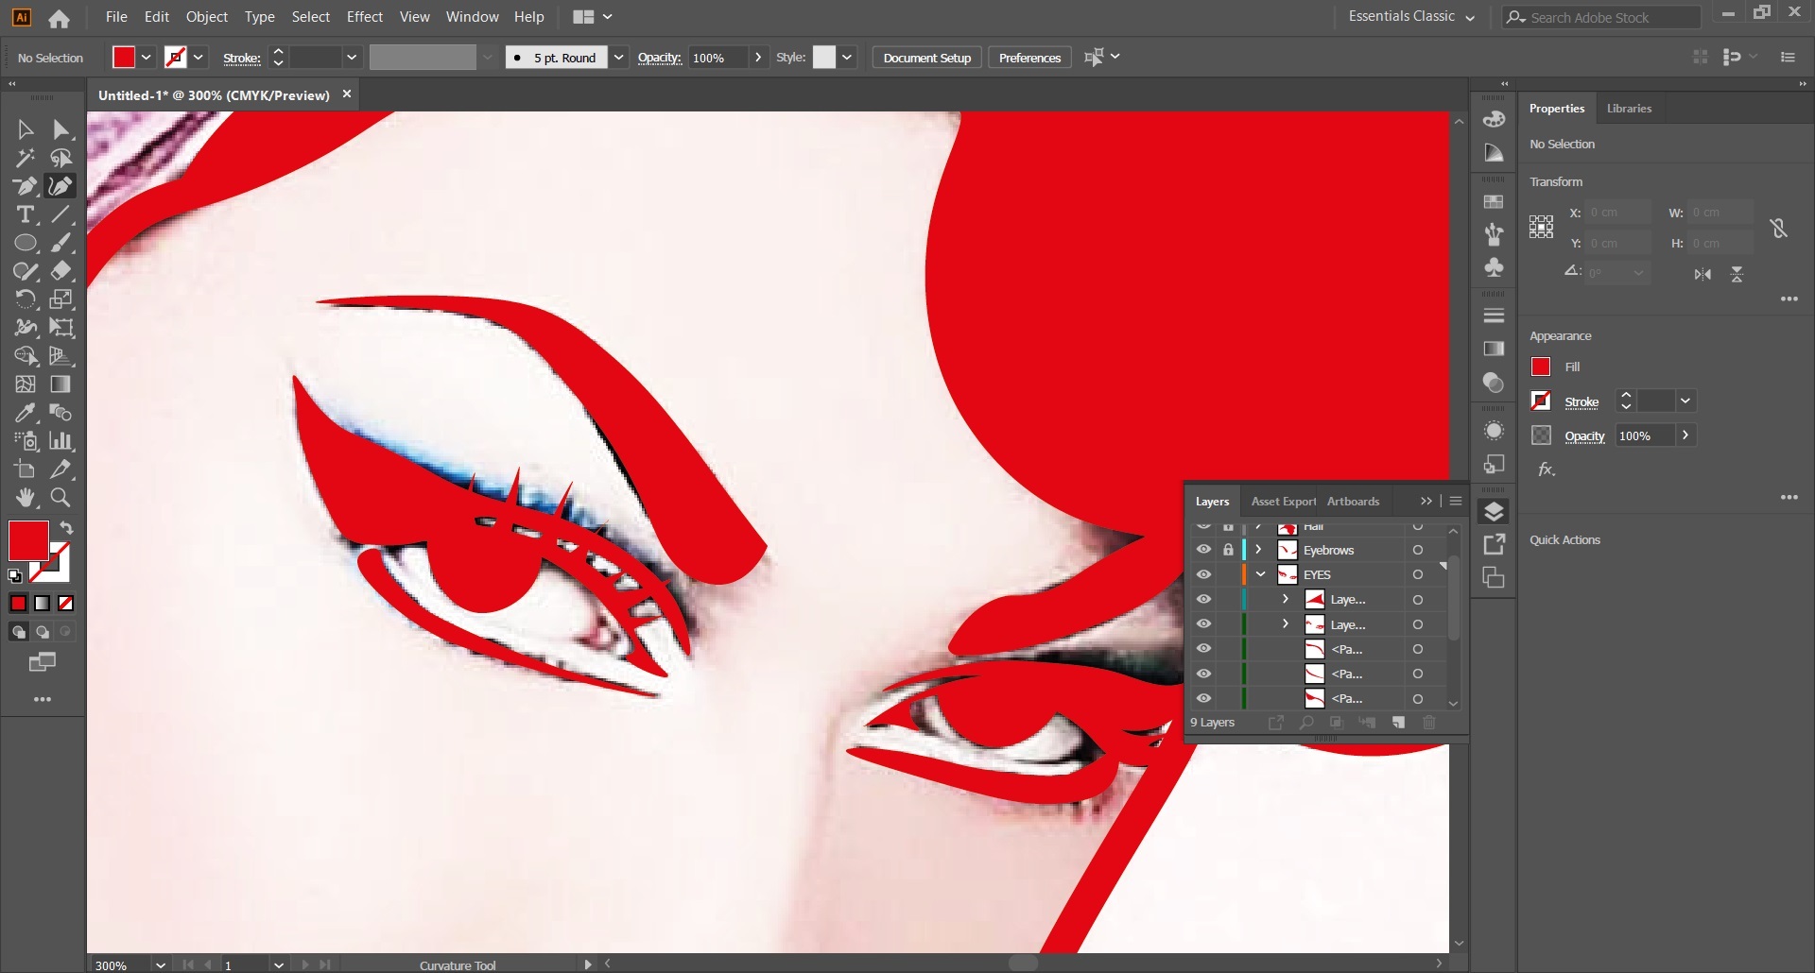Toggle visibility of second Laye... sublayer

tap(1203, 624)
